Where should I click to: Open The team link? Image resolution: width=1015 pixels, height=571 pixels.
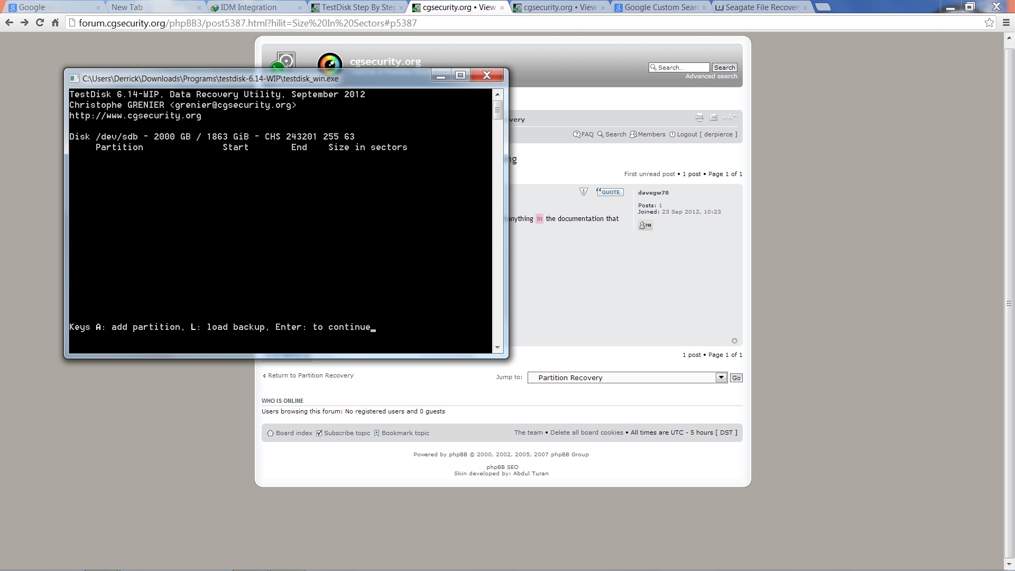click(528, 432)
